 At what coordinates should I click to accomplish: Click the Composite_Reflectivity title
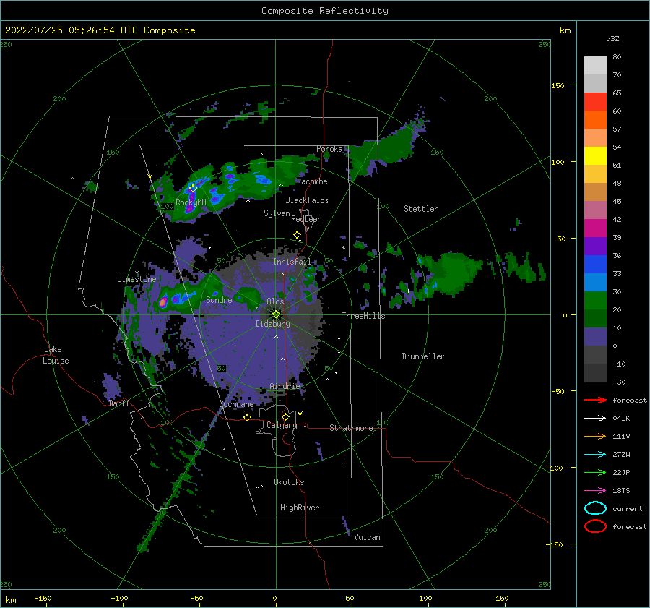point(325,11)
